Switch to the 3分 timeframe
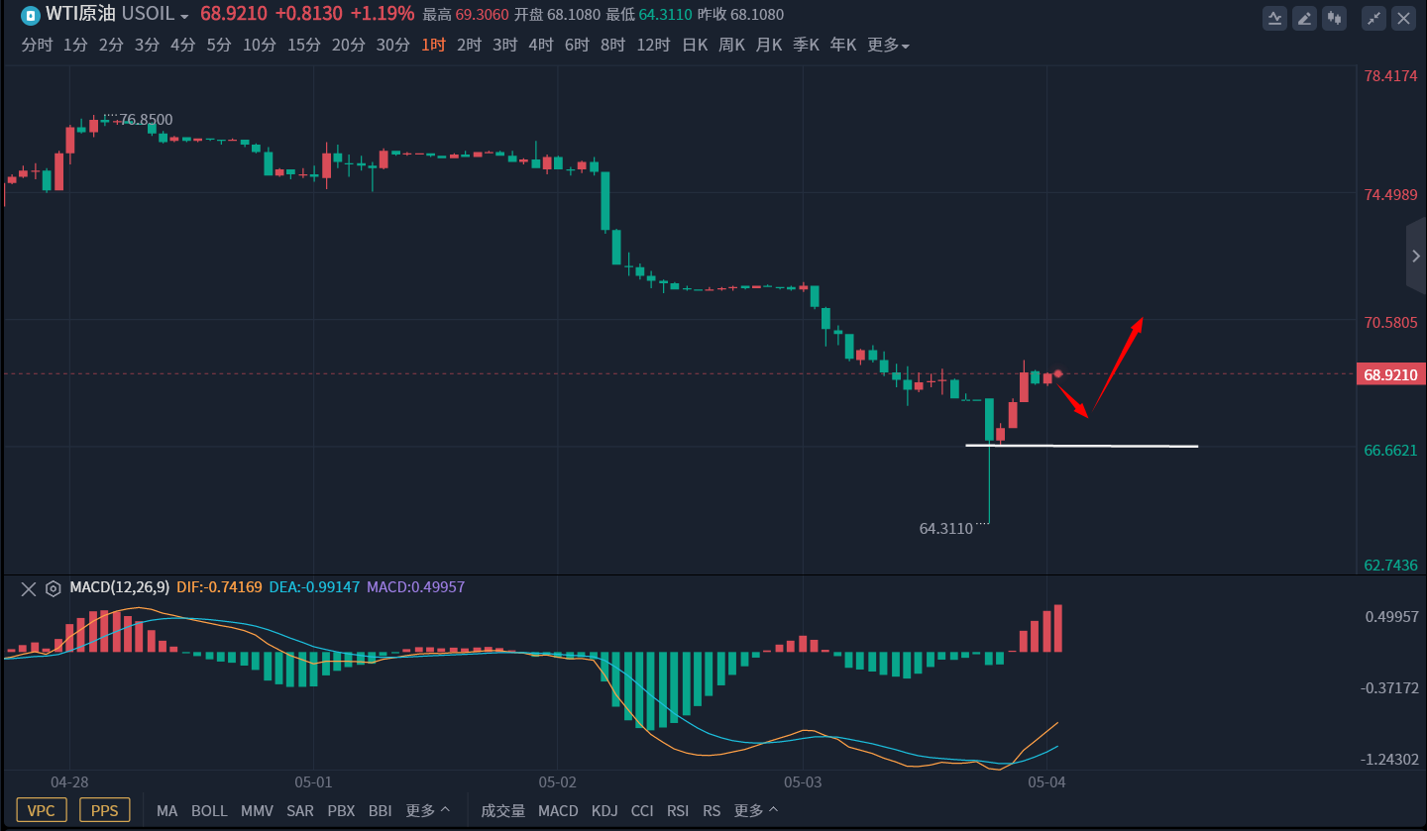1427x831 pixels. [x=147, y=45]
